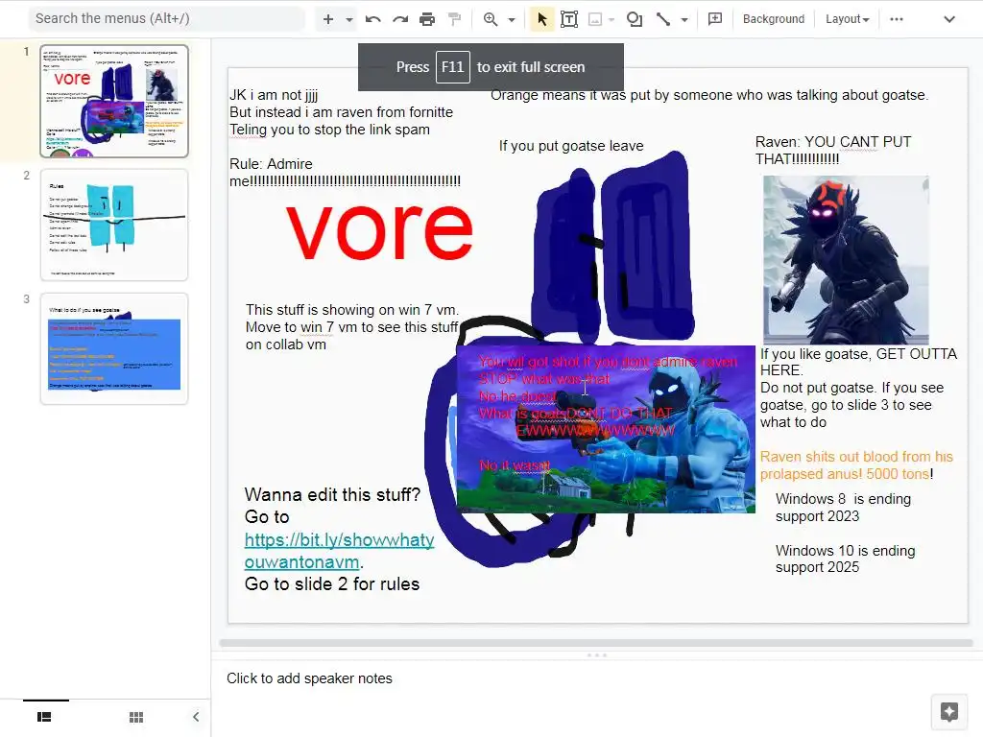
Task: Switch to grid view
Action: 136,717
